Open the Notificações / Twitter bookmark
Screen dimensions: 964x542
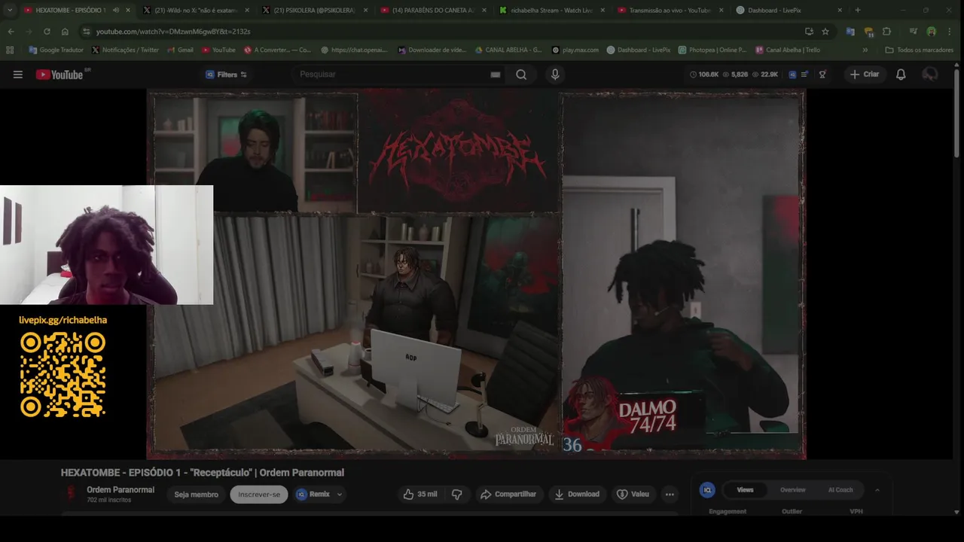point(125,50)
